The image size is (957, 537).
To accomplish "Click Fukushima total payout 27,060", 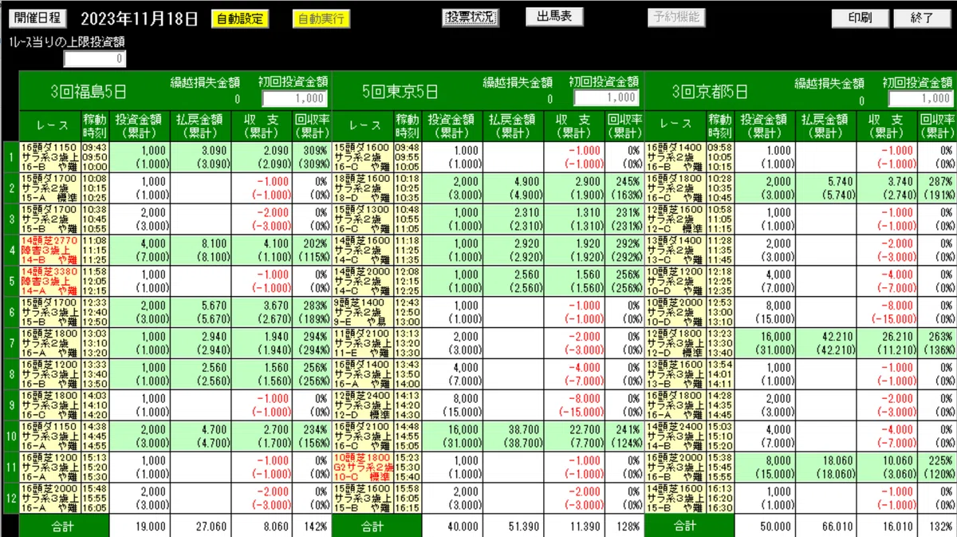I will click(213, 527).
